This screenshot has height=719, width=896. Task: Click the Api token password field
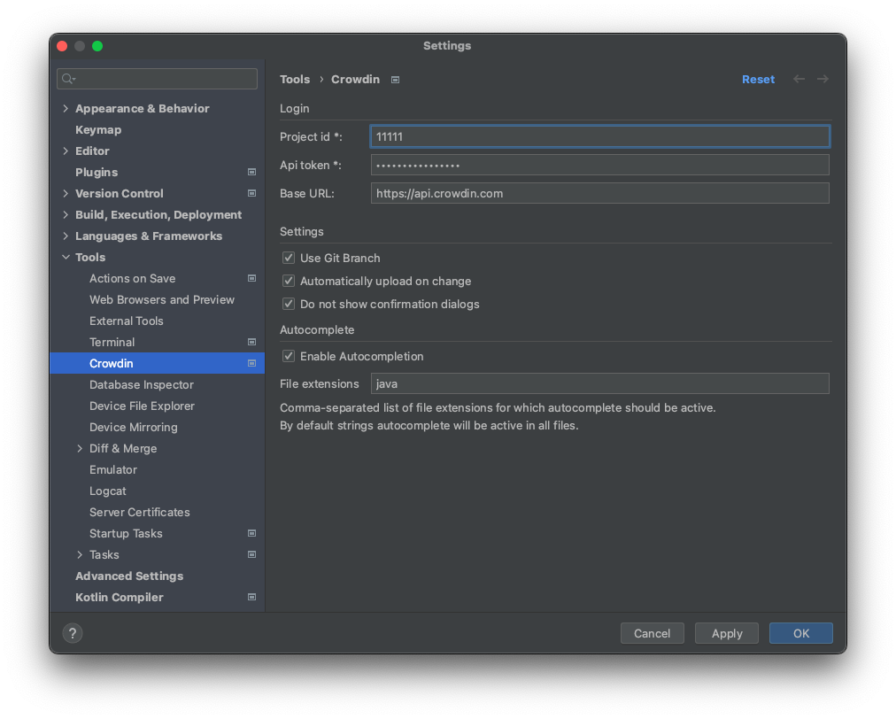600,166
